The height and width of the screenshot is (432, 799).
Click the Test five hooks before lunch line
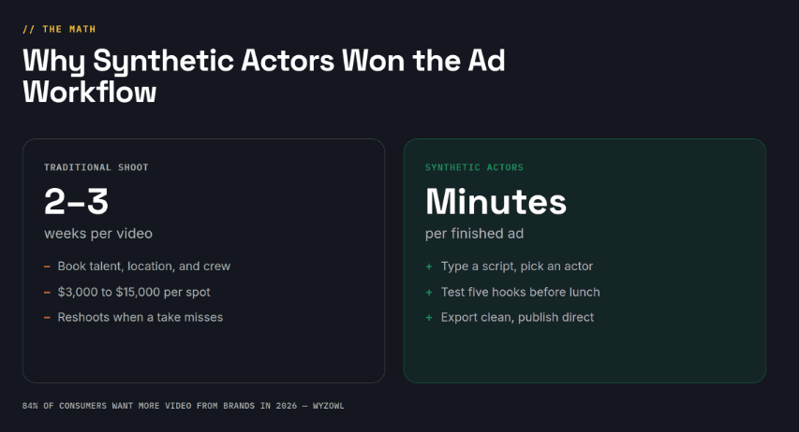[x=520, y=292]
